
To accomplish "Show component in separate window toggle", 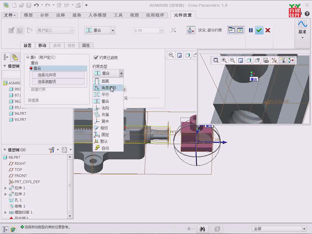I will click(x=231, y=30).
